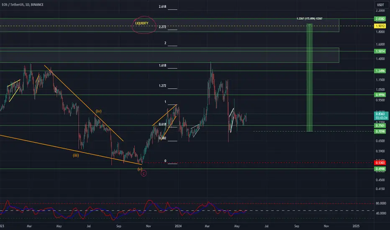Select the (iv) wave label

(x=98, y=111)
